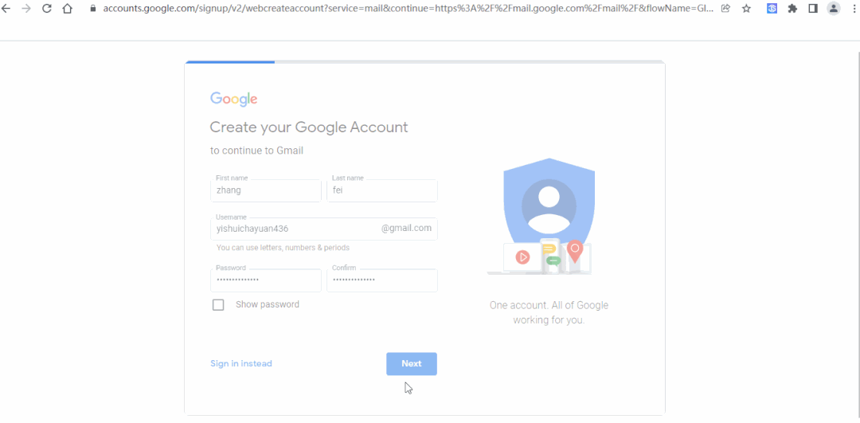
Task: Click the Next button
Action: [412, 363]
